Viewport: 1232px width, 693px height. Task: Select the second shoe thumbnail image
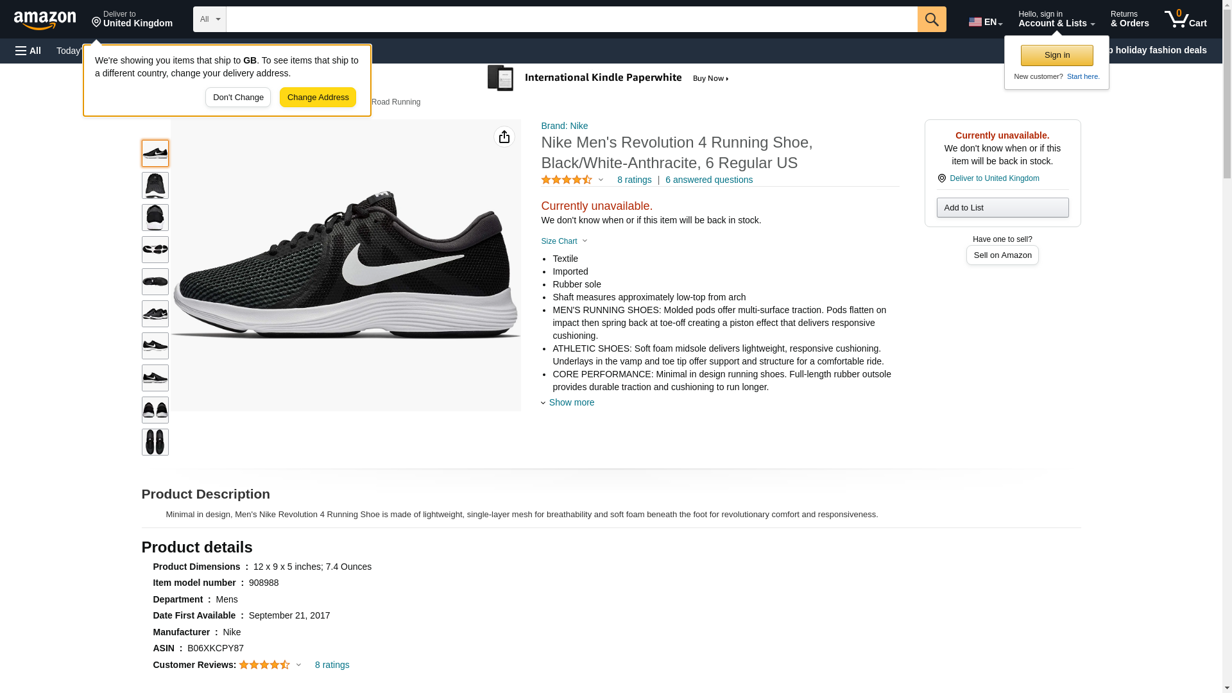click(155, 185)
